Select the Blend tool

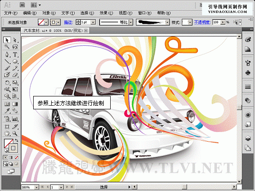pos(15,111)
